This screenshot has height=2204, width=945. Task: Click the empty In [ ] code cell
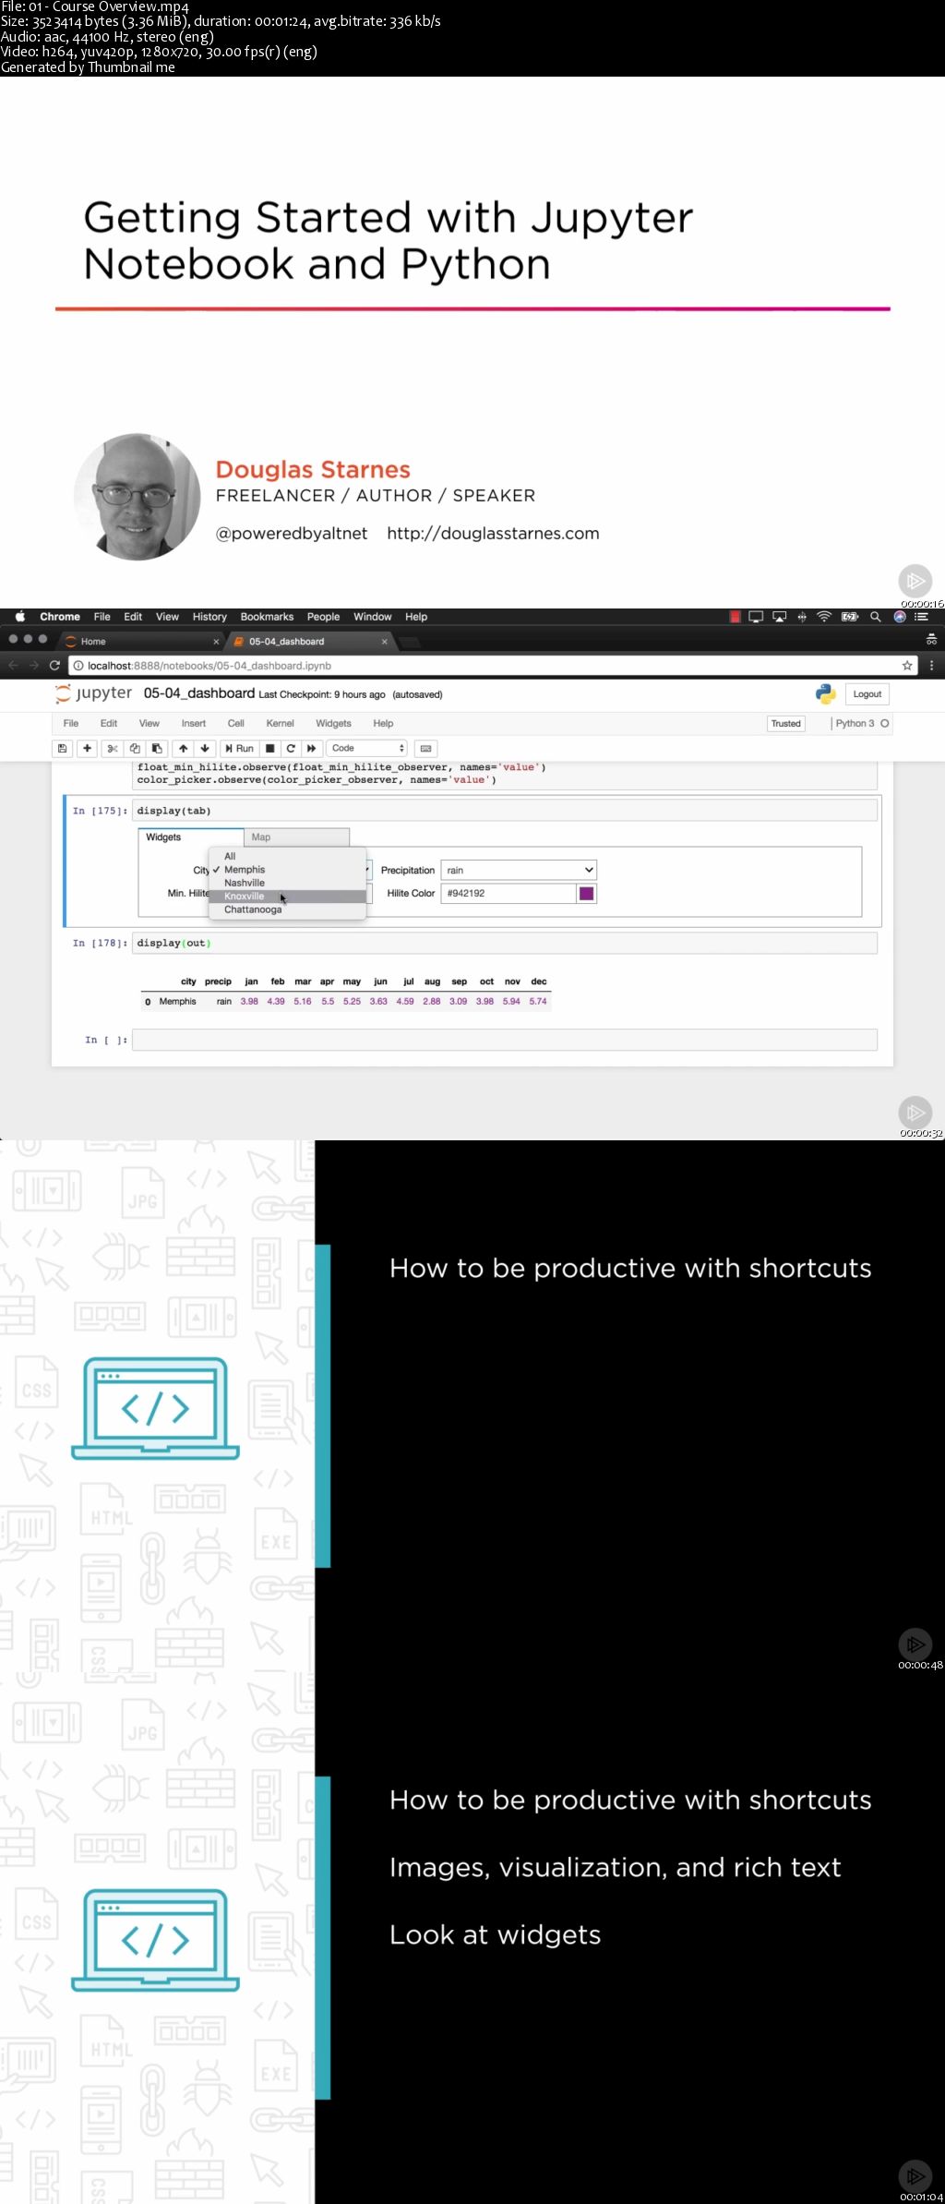pyautogui.click(x=505, y=1040)
